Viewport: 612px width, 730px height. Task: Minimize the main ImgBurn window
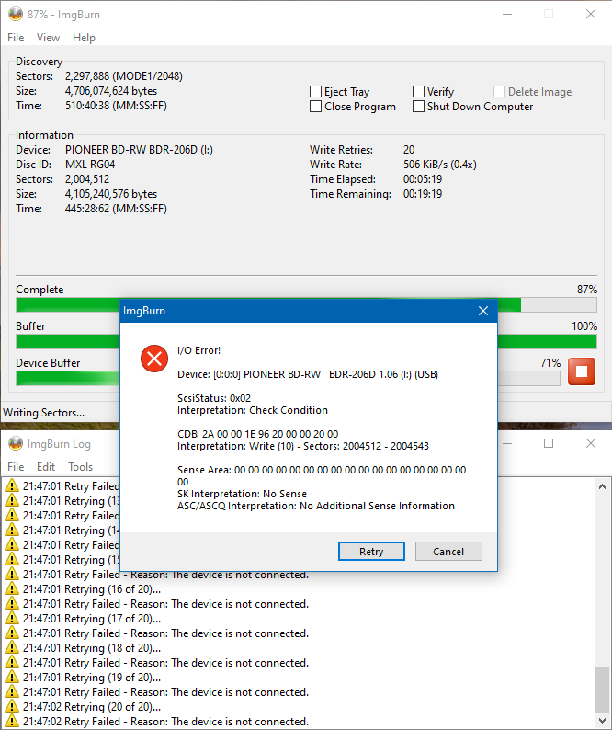(507, 14)
